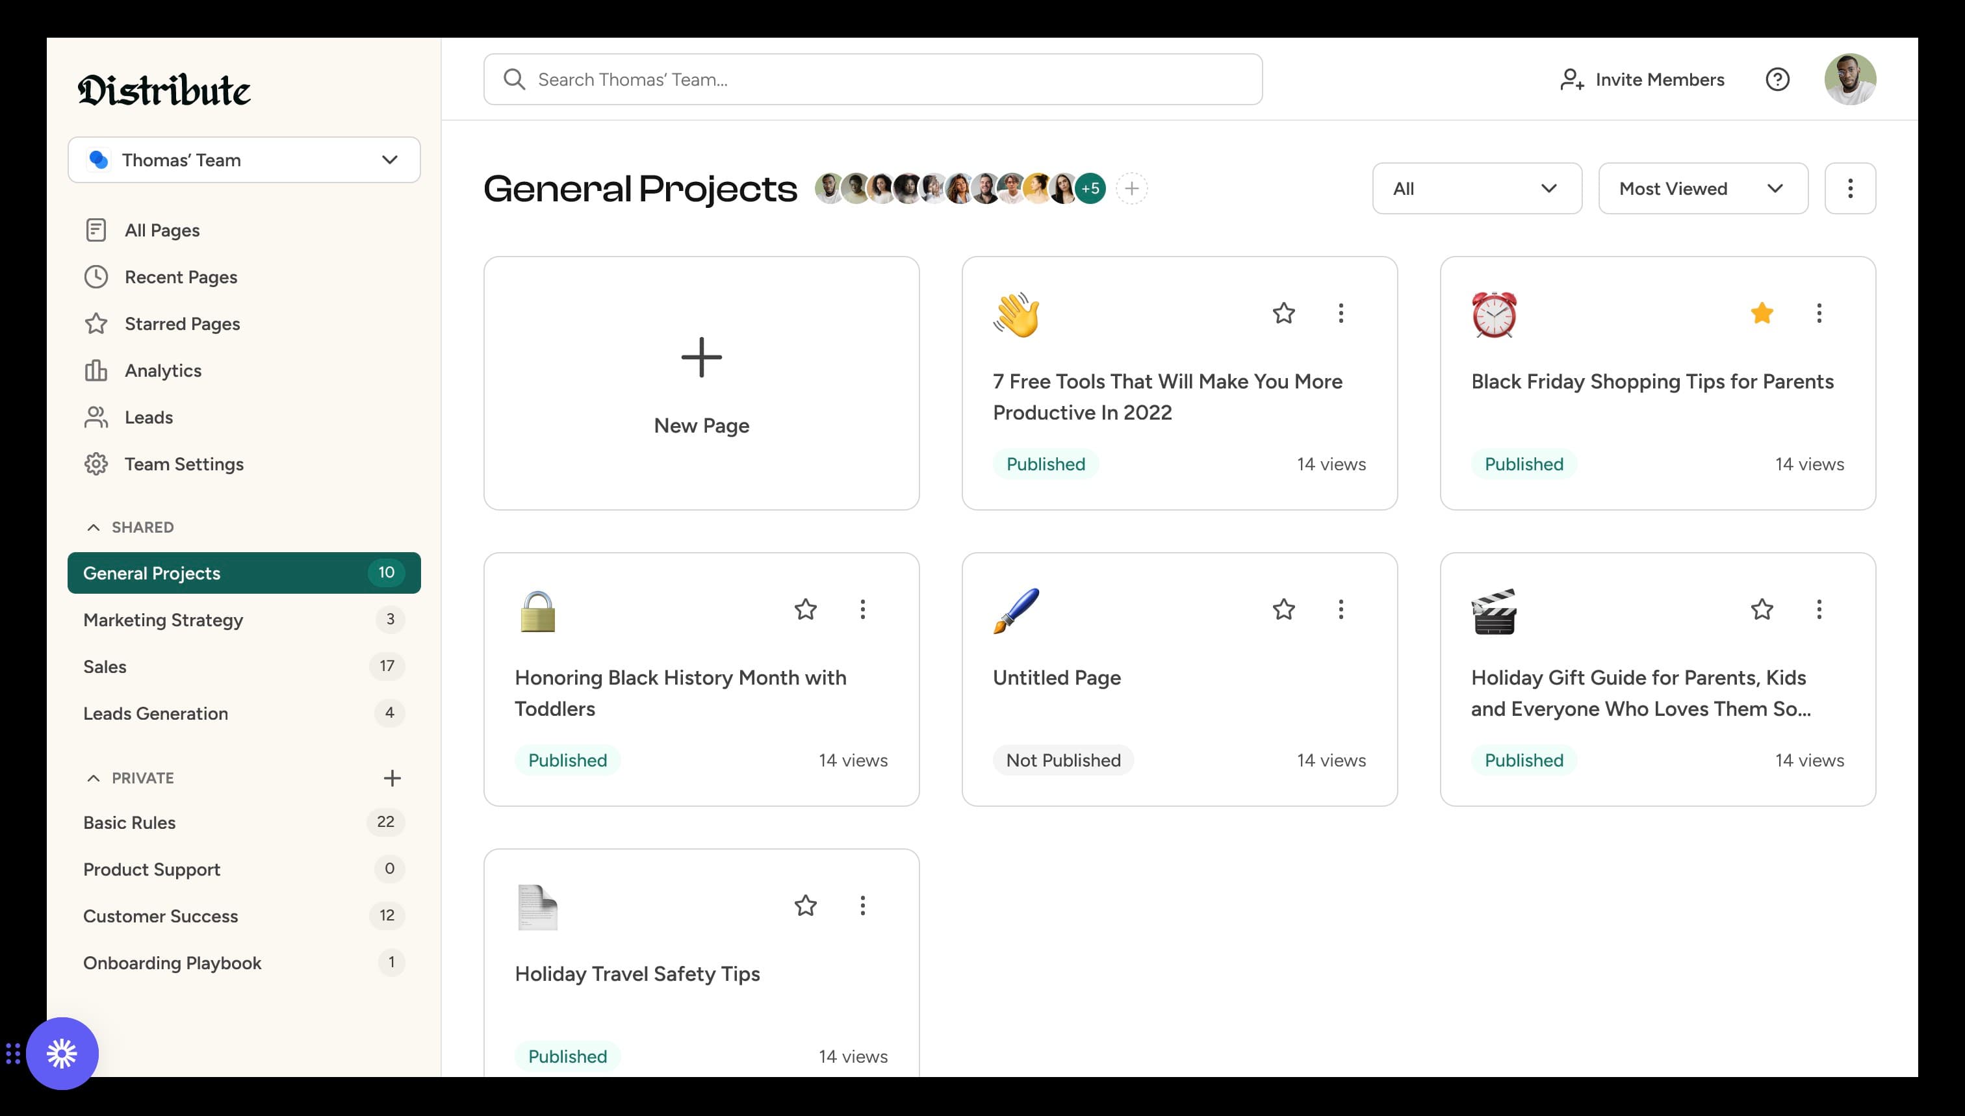Viewport: 1965px width, 1116px height.
Task: Add a member with the circled plus
Action: point(1131,188)
